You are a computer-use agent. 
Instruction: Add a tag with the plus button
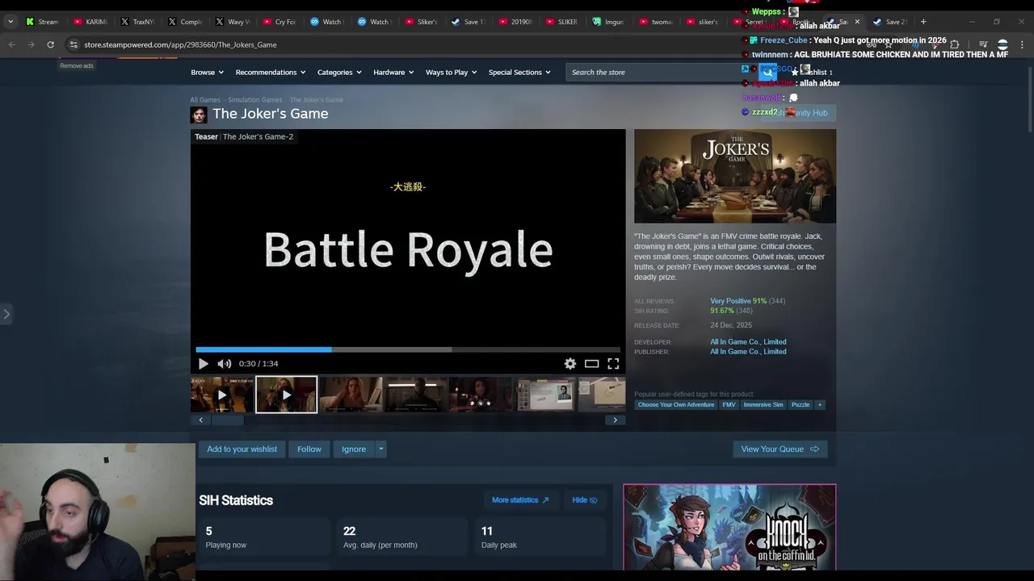pyautogui.click(x=819, y=405)
